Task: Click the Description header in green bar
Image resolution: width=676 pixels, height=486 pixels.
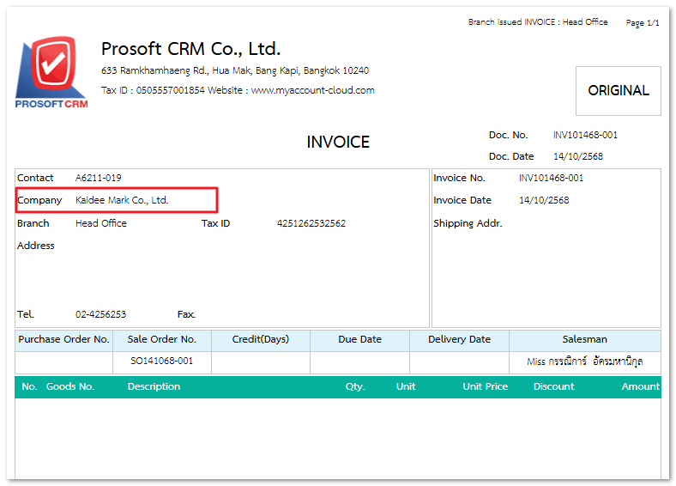Action: coord(154,386)
